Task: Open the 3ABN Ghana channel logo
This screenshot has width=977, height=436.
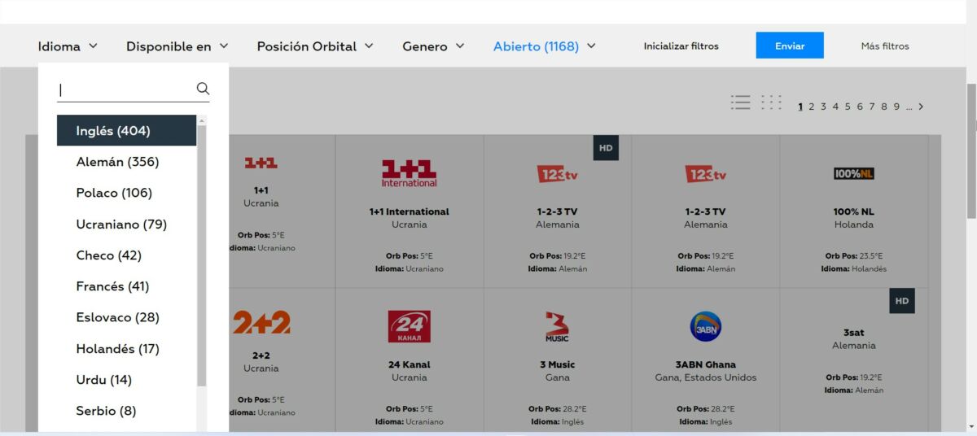Action: (x=705, y=326)
